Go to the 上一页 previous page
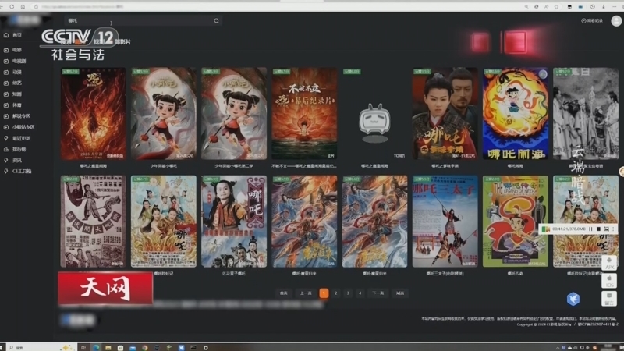 (x=305, y=293)
